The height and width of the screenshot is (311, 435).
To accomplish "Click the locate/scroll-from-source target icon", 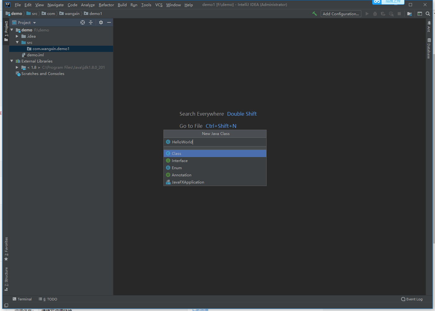I will (x=83, y=22).
